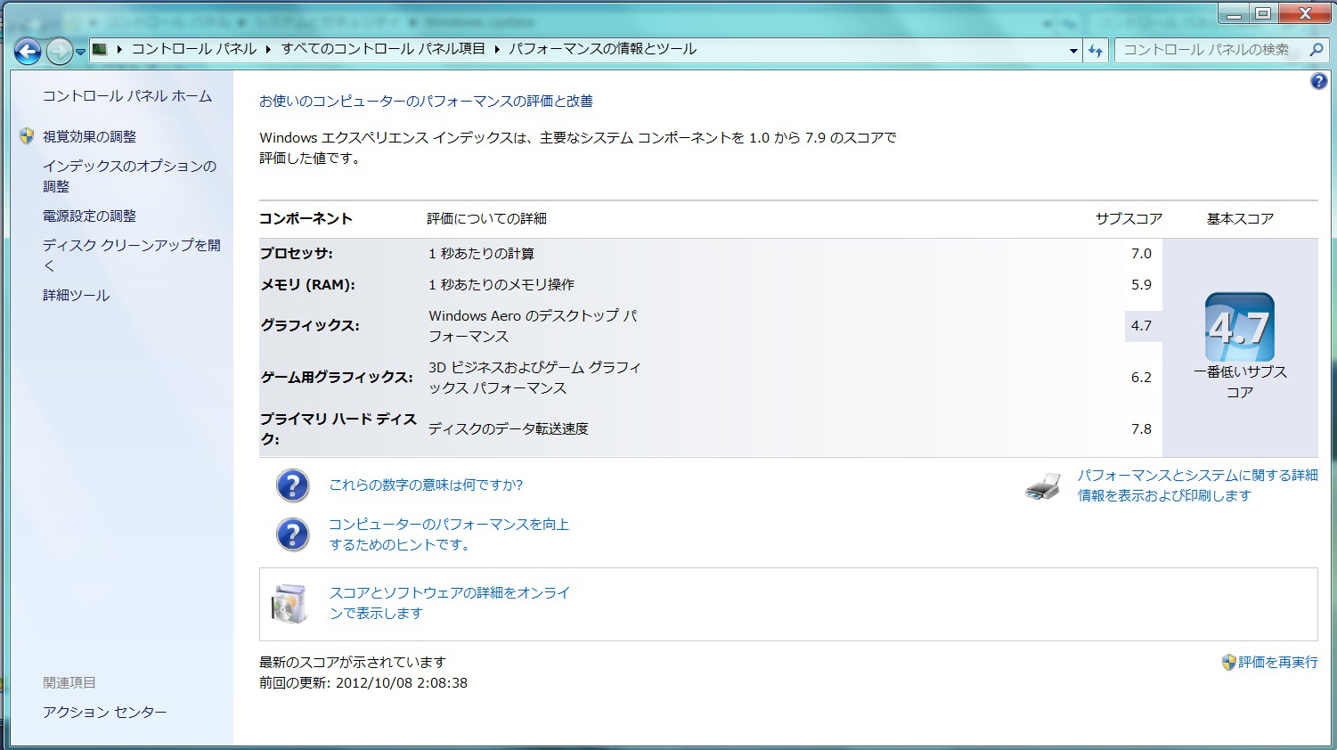Open アクション センター link

[x=105, y=712]
